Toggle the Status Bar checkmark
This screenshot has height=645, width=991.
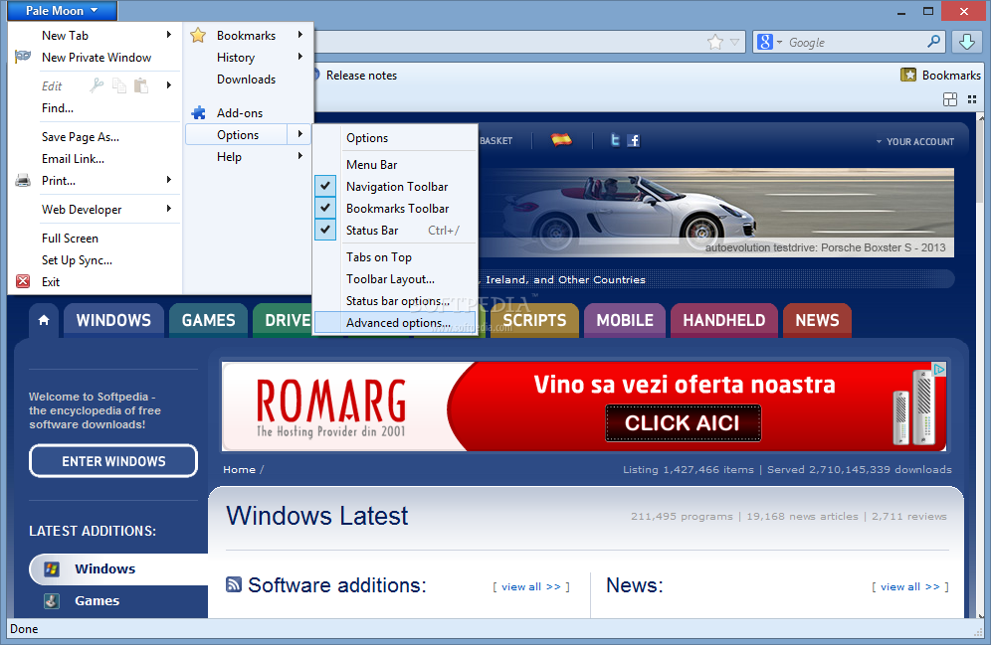pos(324,230)
